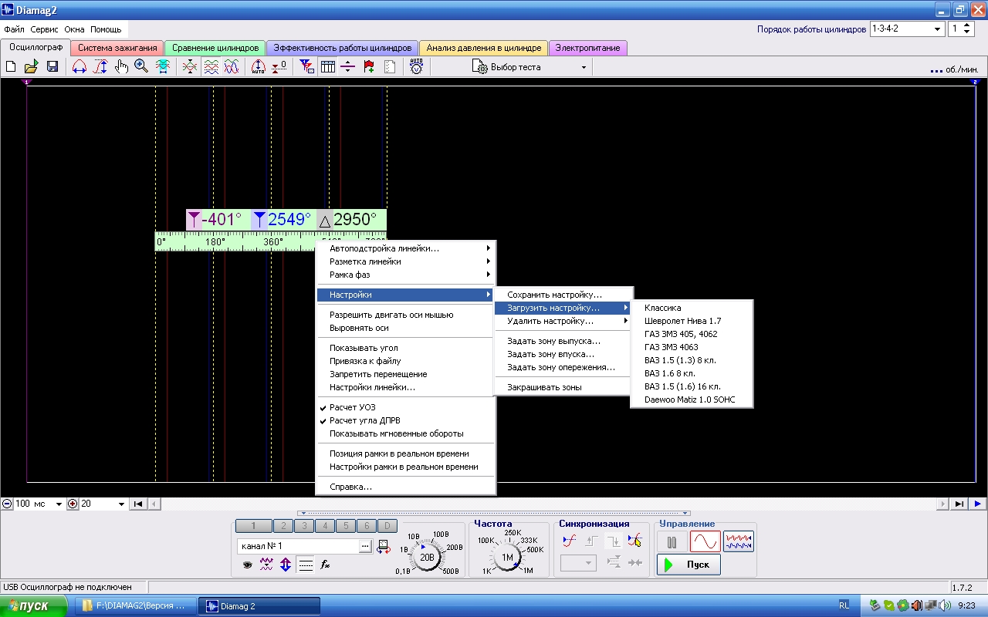Click the new file icon in toolbar

click(11, 67)
